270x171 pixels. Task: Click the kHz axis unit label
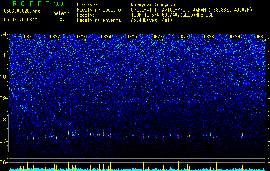(x=4, y=35)
